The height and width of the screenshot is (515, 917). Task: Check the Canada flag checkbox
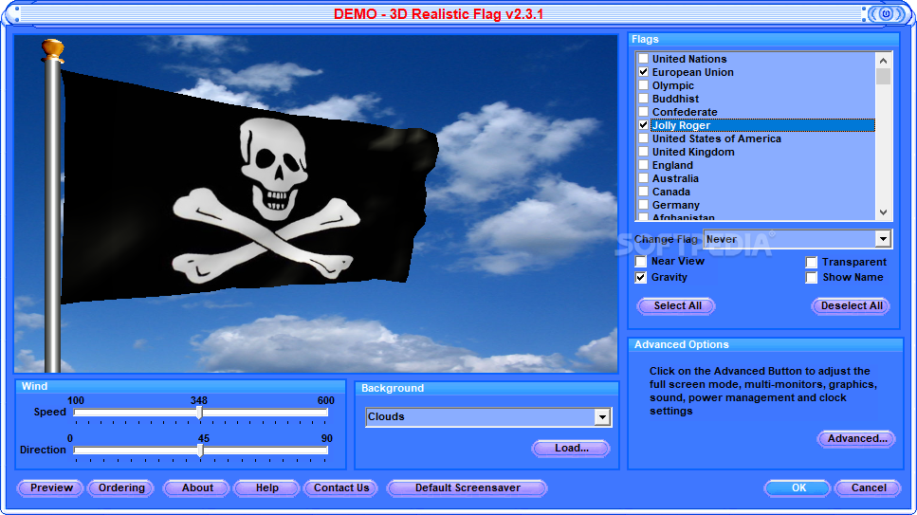tap(643, 192)
